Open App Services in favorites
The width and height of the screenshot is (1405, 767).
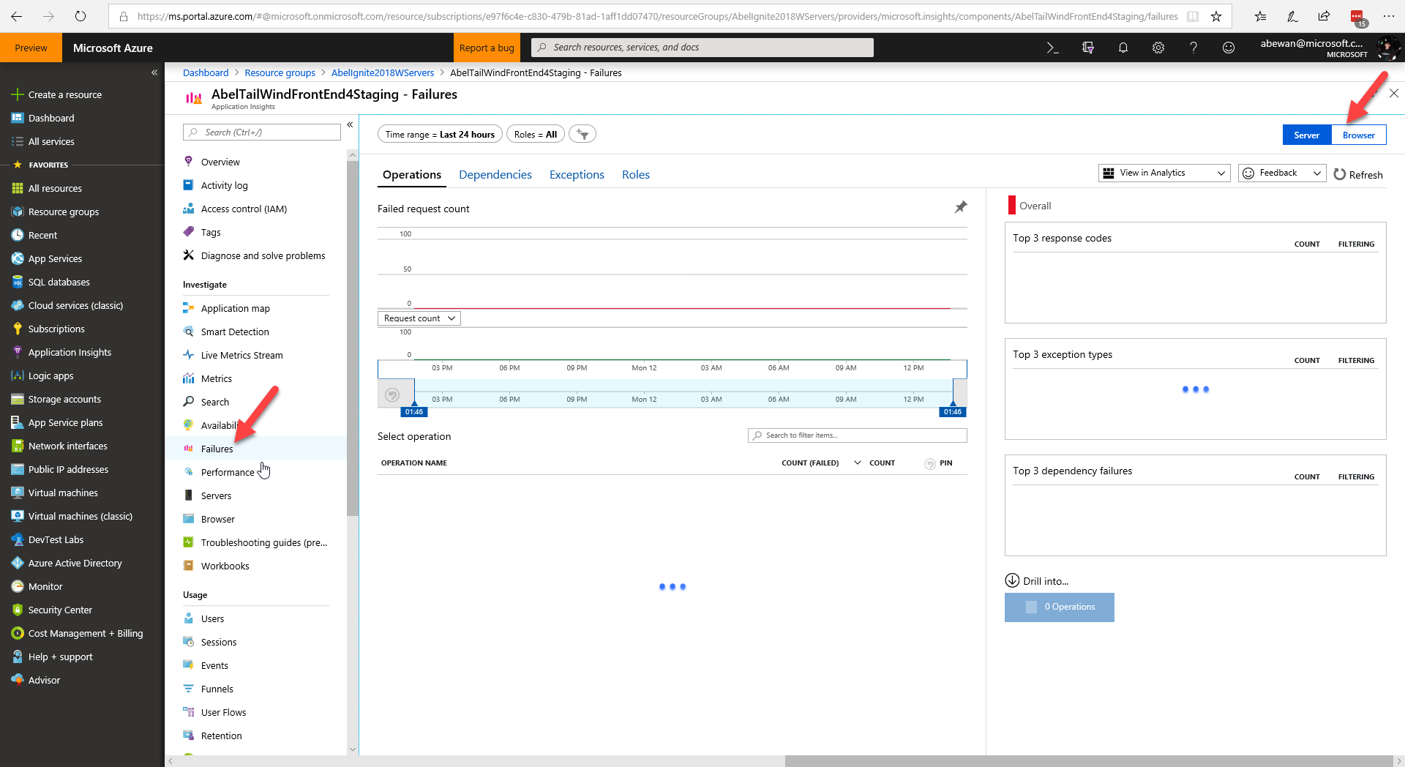point(55,258)
